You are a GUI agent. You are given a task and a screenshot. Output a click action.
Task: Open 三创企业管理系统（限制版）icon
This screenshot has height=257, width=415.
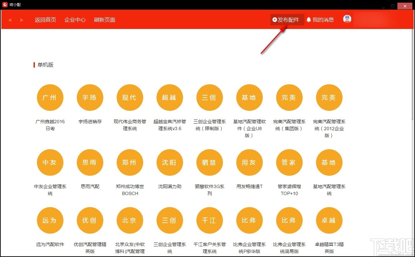point(209,97)
